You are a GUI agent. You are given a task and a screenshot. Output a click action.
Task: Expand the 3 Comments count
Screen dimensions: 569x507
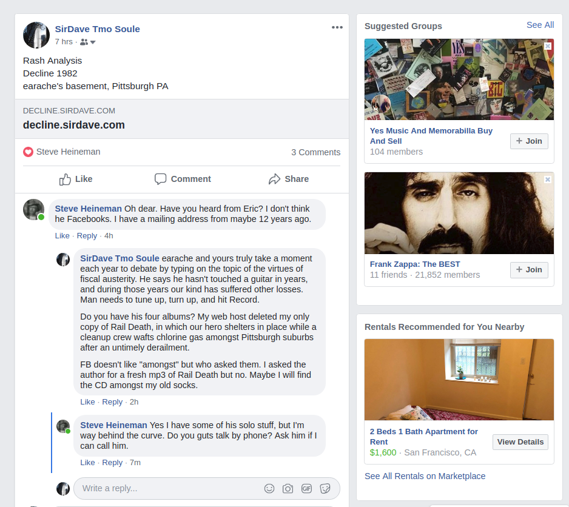coord(315,152)
